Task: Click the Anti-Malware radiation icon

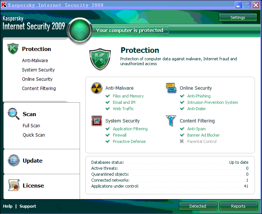Action: coord(97,88)
